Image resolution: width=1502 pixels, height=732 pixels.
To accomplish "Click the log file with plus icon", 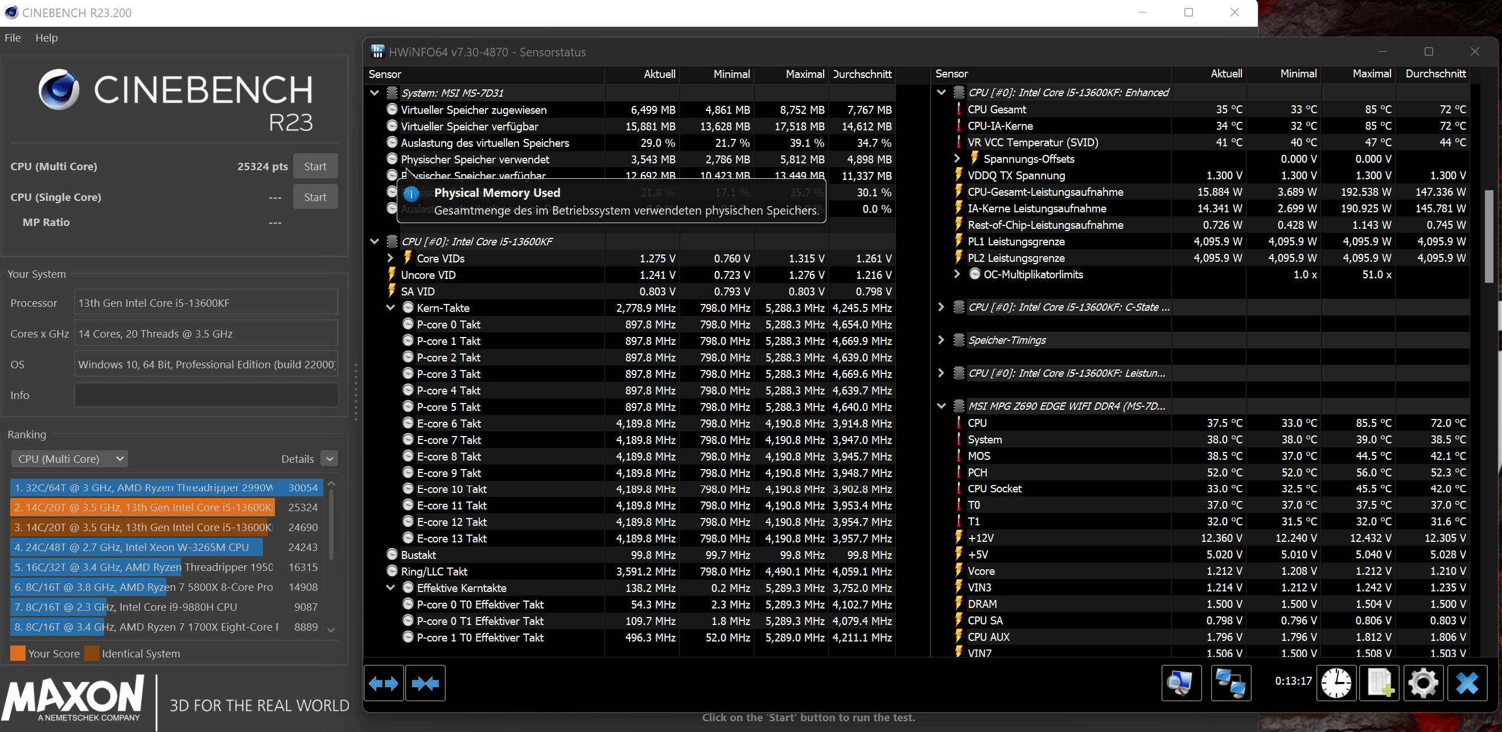I will (x=1380, y=683).
